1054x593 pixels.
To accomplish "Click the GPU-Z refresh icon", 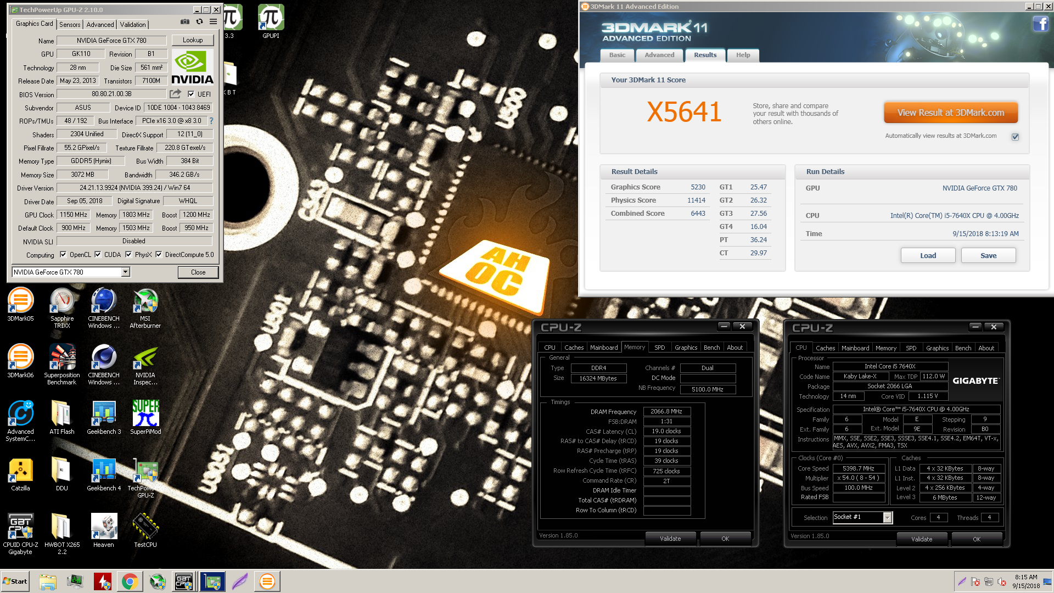I will (x=199, y=22).
